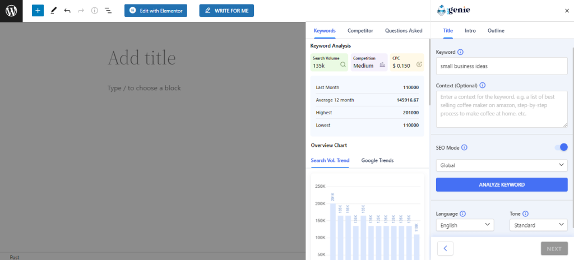
Task: Switch to the Google Trends tab
Action: click(x=377, y=160)
